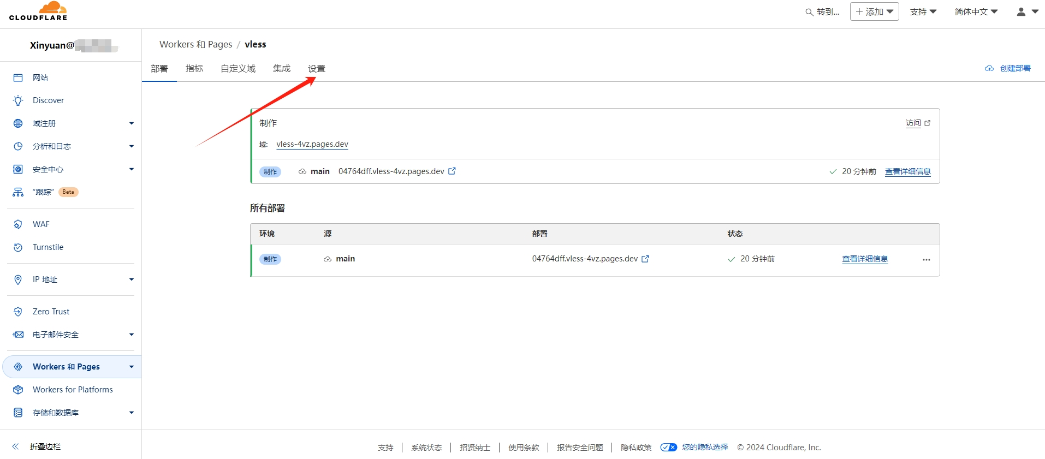Expand the 域注册 sidebar section
Image resolution: width=1045 pixels, height=459 pixels.
coord(131,123)
